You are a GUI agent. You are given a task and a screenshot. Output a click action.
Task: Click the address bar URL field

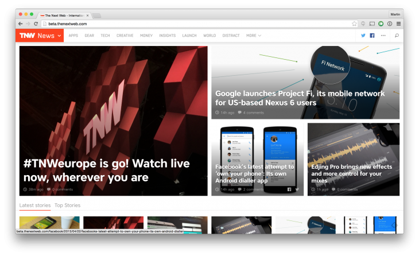pyautogui.click(x=199, y=24)
